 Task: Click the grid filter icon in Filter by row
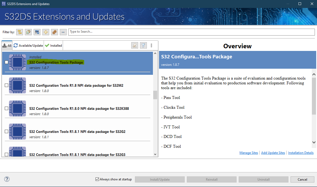pos(54,32)
